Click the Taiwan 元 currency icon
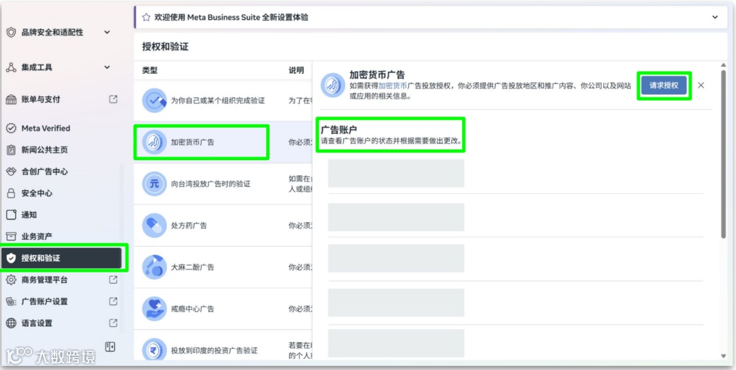Screen dimensions: 736x370 (x=155, y=183)
